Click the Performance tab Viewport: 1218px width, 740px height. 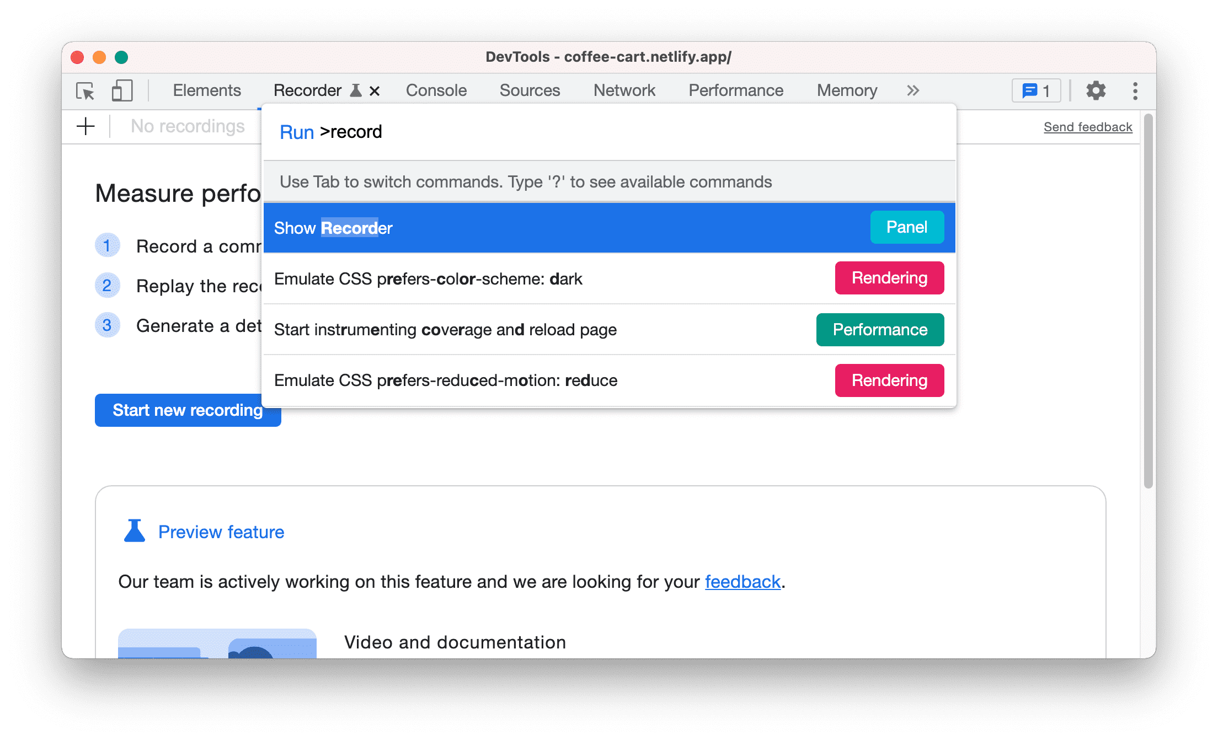click(735, 89)
